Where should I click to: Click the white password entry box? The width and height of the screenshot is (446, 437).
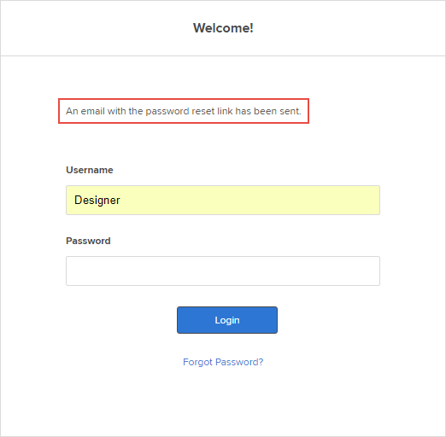(x=223, y=271)
